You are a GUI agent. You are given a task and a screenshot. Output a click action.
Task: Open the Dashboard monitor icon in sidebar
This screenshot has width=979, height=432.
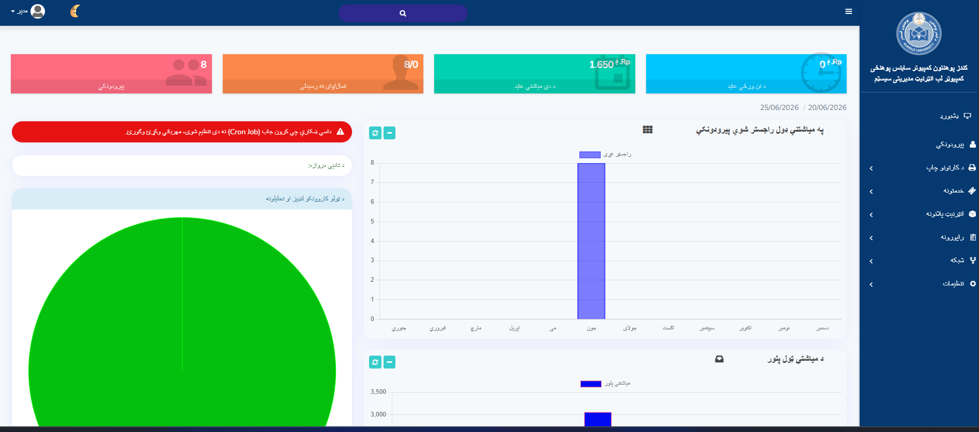[x=968, y=116]
